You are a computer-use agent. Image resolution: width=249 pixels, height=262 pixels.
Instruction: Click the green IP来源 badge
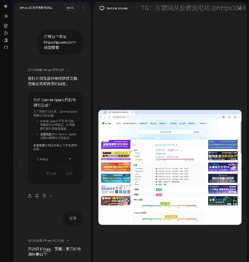pos(159,190)
